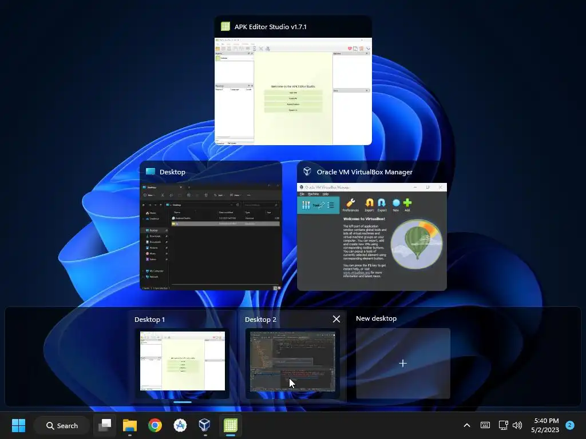Open notifications via the badge showing 2
The image size is (586, 439).
click(x=570, y=425)
